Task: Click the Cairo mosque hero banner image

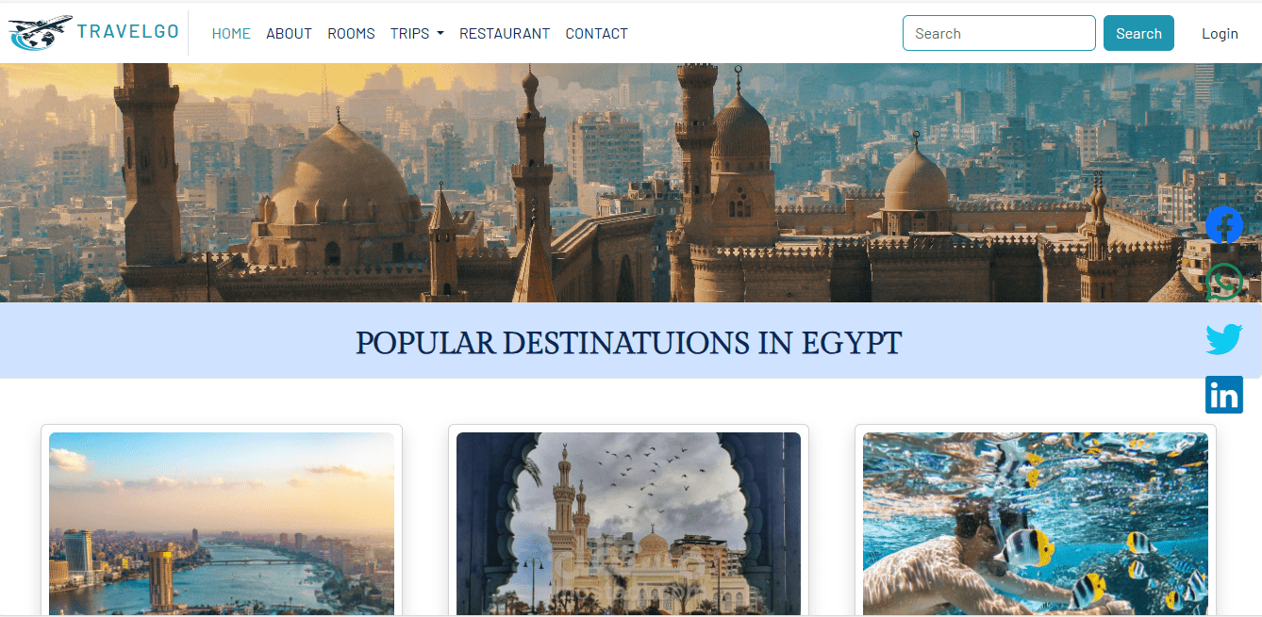Action: [604, 183]
